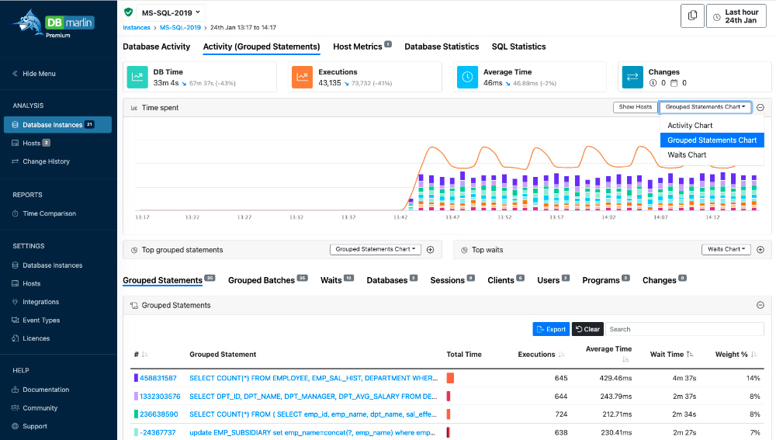Switch to Clients tab
The height and width of the screenshot is (440, 776).
click(x=501, y=281)
